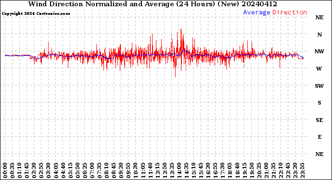The height and width of the screenshot is (180, 332).
Task: Click the 01:45 time axis label
Action: (26, 170)
